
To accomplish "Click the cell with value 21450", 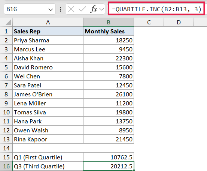I will (109, 139).
